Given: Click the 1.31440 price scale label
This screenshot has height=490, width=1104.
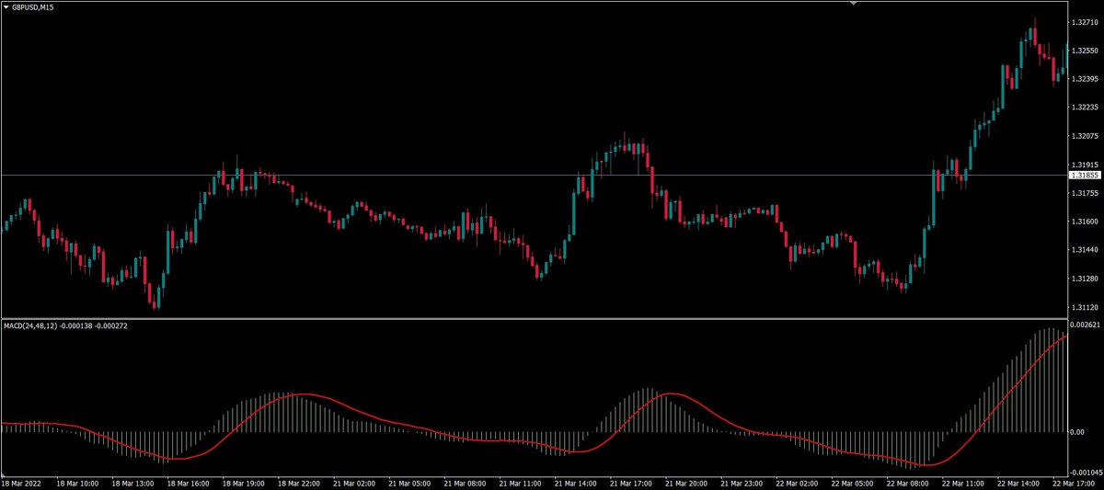Looking at the screenshot, I should (x=1084, y=250).
